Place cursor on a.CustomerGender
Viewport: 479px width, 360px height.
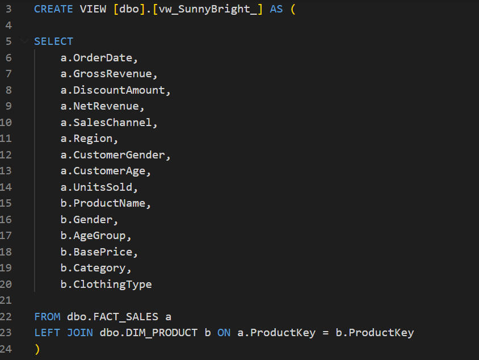coord(115,154)
